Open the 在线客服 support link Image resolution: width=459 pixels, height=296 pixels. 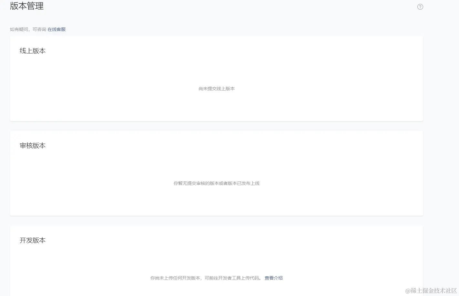[56, 29]
